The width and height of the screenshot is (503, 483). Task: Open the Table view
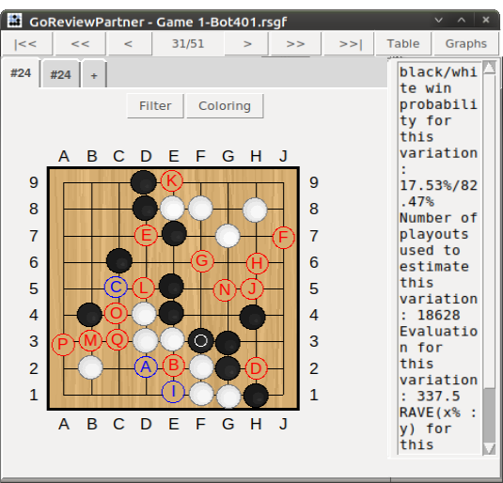403,43
